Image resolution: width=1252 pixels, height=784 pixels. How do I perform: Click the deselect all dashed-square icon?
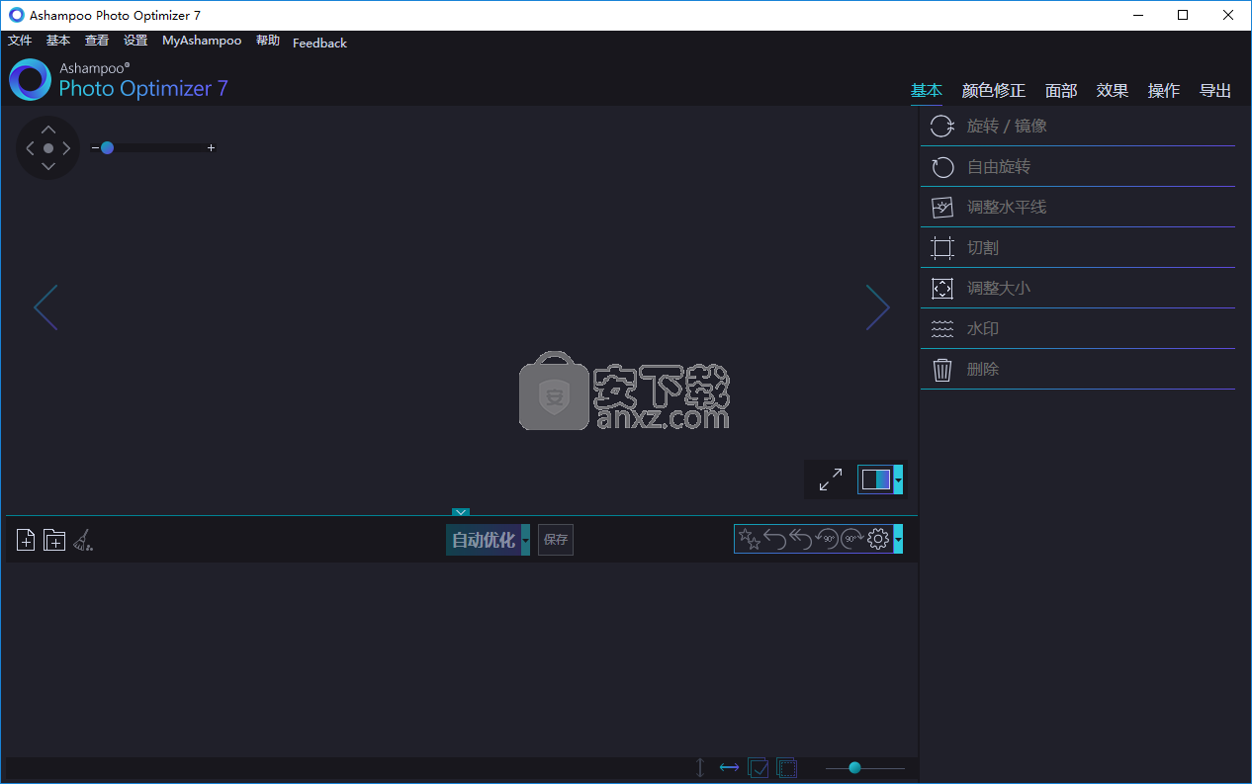pyautogui.click(x=787, y=767)
